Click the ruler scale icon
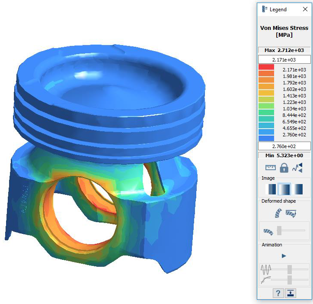Image resolution: width=313 pixels, height=304 pixels. point(271,168)
